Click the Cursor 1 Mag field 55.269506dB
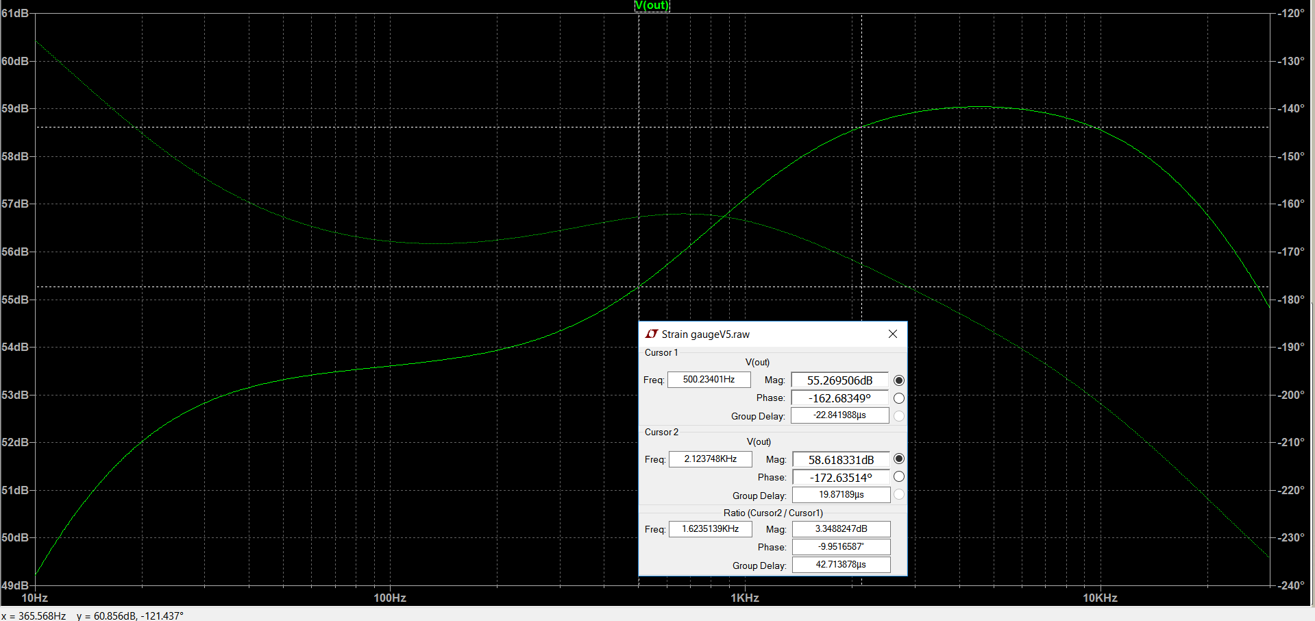The image size is (1315, 621). 840,380
